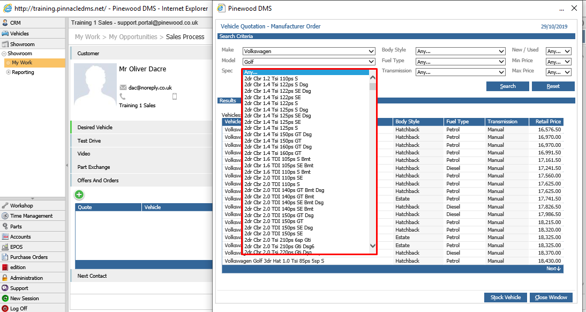This screenshot has height=312, width=586.
Task: Sort results by Retail Price header
Action: [546, 122]
